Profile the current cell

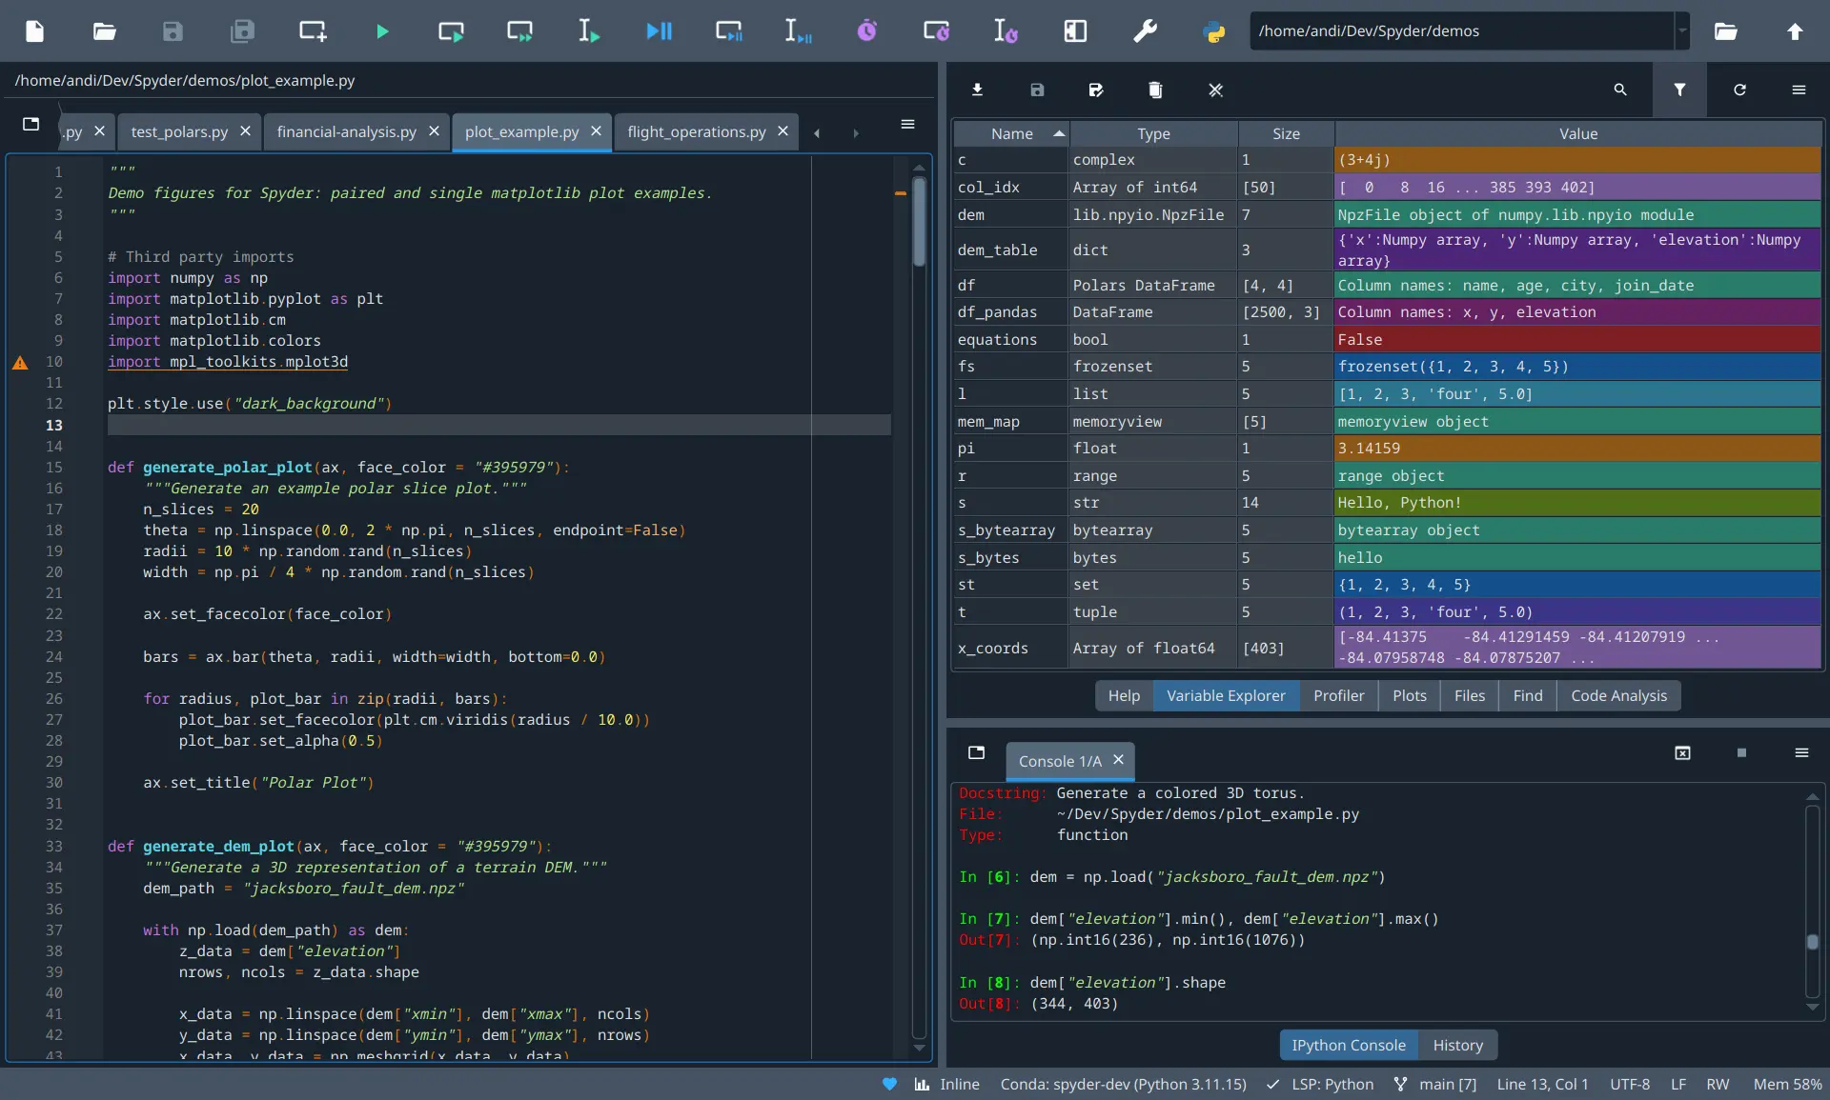[936, 31]
